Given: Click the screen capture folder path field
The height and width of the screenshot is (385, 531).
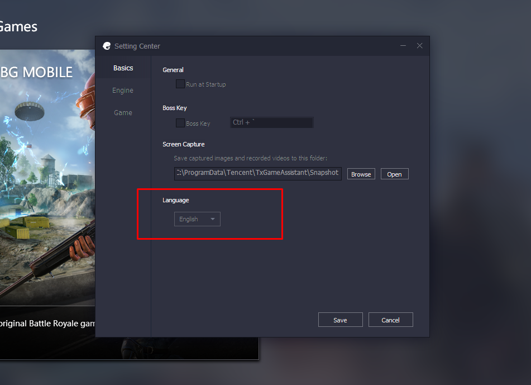Looking at the screenshot, I should pos(258,174).
